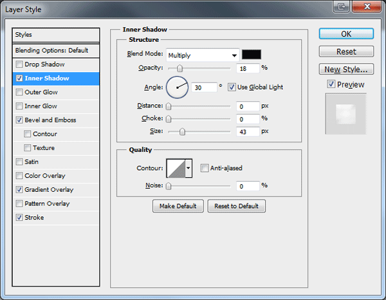386x300 pixels.
Task: Click the Choke slider handle
Action: coord(169,119)
